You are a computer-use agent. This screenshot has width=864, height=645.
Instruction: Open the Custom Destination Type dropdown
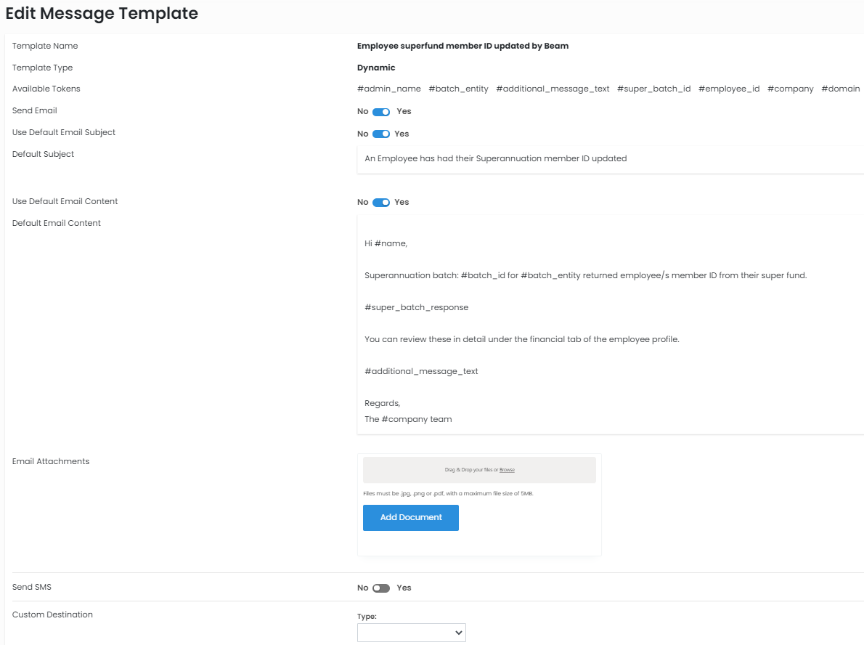coord(411,633)
